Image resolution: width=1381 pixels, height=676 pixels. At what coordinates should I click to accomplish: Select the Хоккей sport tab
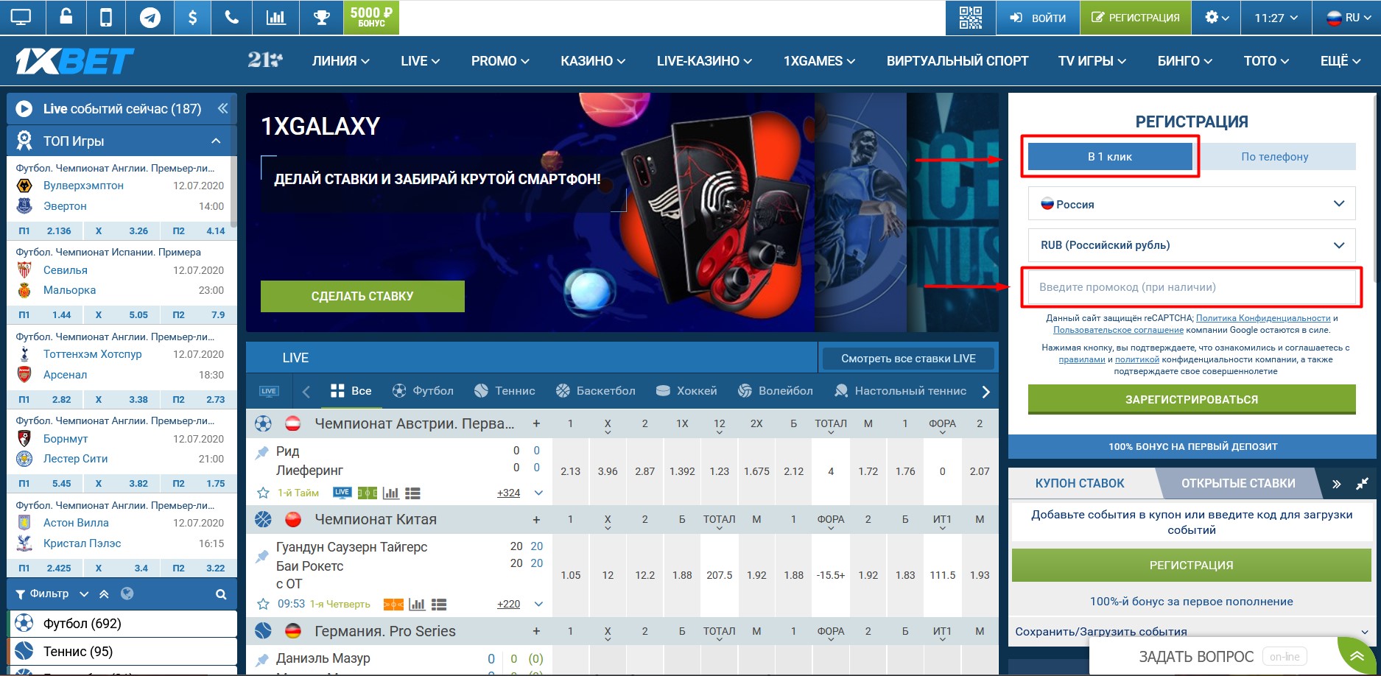686,391
